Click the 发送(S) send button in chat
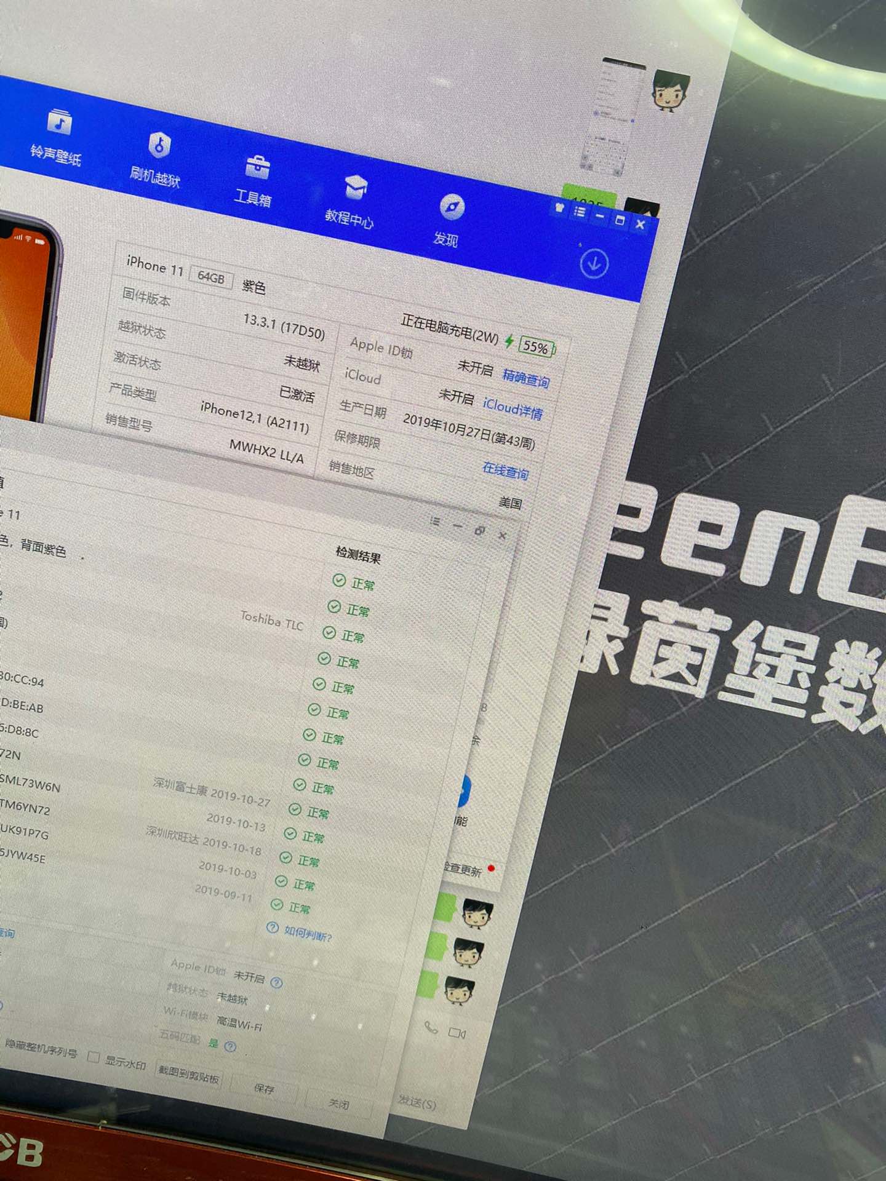This screenshot has width=886, height=1181. [x=417, y=1103]
